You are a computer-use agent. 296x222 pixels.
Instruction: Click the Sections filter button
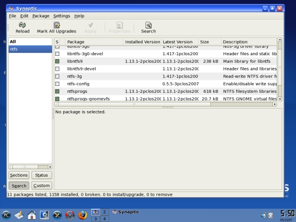pyautogui.click(x=19, y=175)
